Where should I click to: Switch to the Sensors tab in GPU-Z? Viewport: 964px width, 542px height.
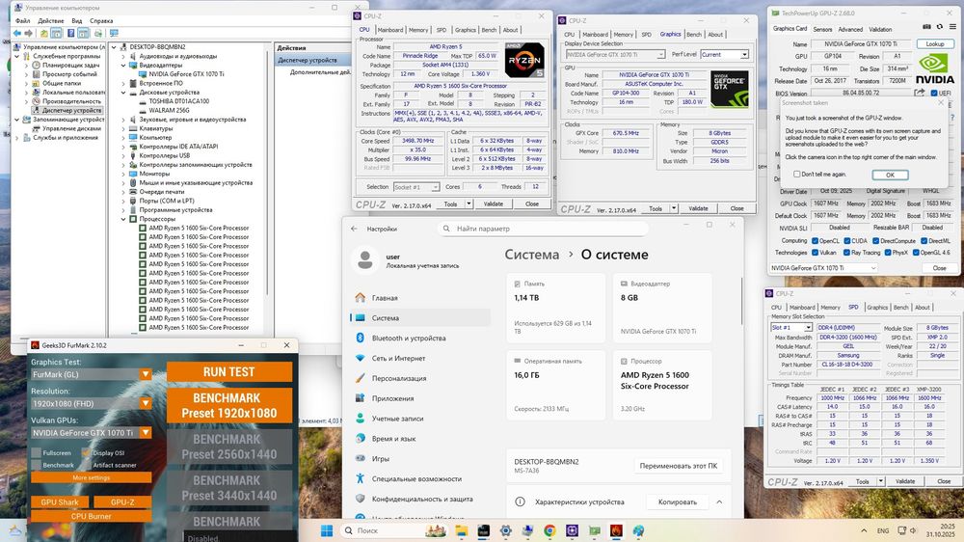(x=822, y=30)
